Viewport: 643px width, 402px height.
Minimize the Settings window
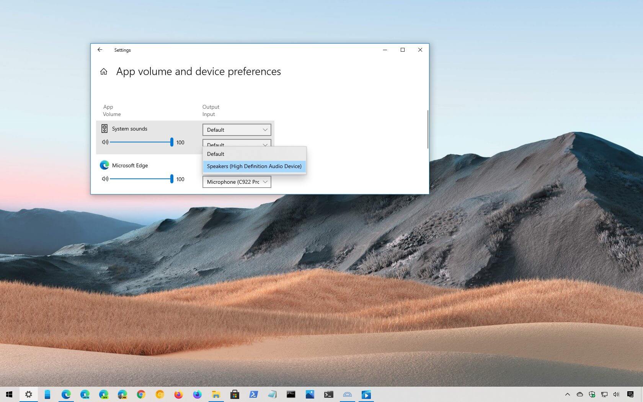[x=385, y=50]
